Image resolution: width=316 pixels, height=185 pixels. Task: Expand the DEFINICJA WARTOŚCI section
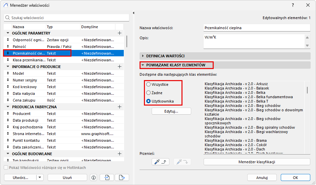click(143, 56)
